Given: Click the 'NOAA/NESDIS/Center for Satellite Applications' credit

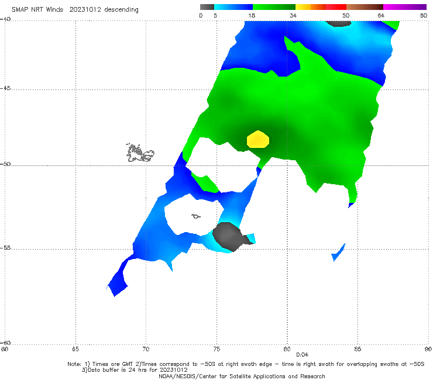Looking at the screenshot, I should (242, 376).
